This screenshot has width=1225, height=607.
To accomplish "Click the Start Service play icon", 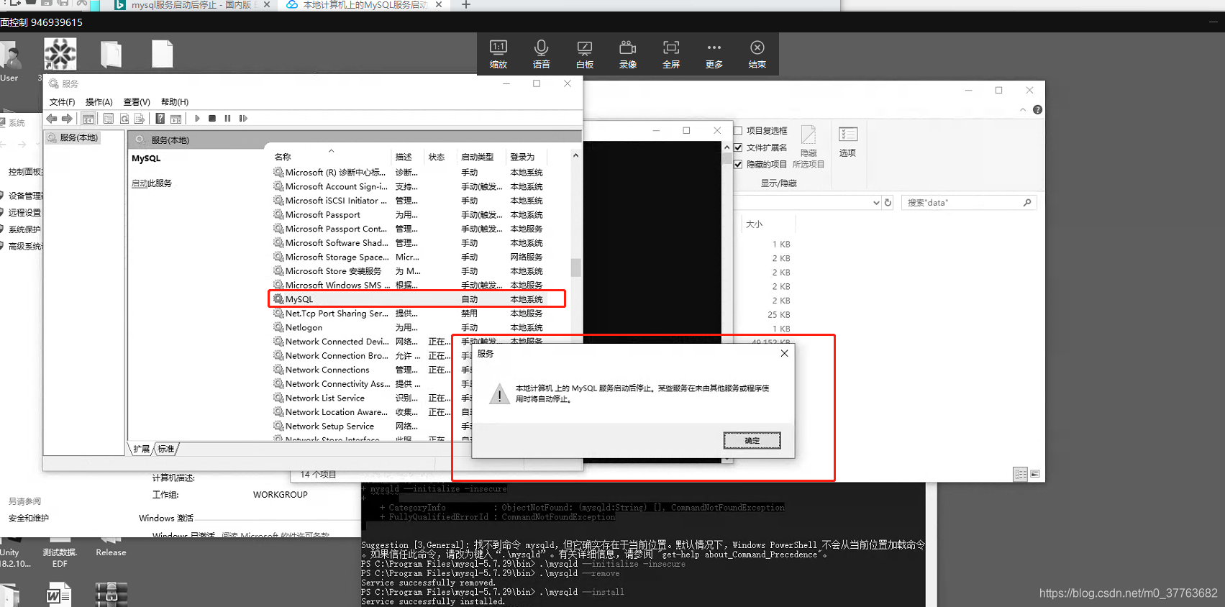I will pos(197,119).
